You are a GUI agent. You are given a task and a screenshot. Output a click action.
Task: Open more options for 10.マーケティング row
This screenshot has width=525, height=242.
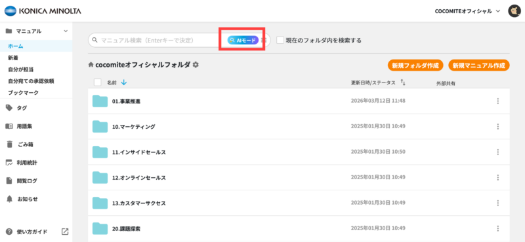498,126
